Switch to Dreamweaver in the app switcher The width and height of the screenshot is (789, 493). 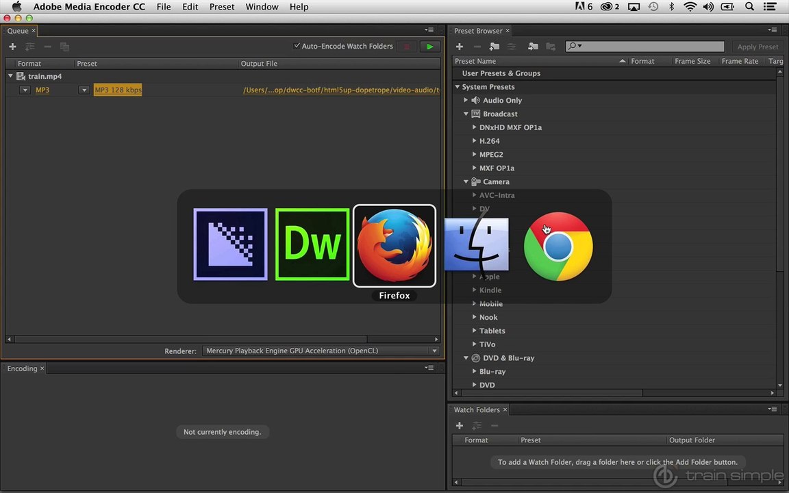(312, 244)
